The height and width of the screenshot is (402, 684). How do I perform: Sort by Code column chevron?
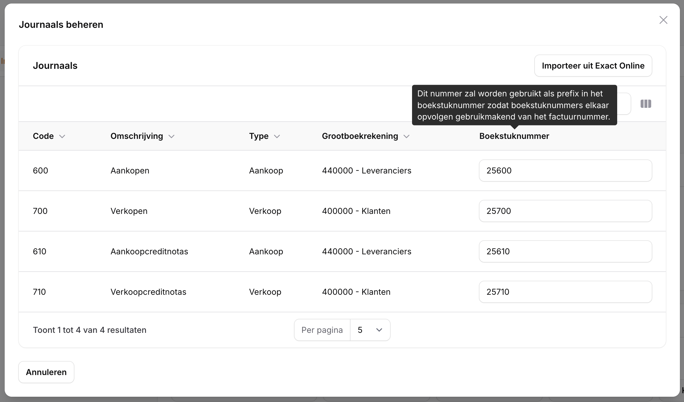(x=62, y=136)
